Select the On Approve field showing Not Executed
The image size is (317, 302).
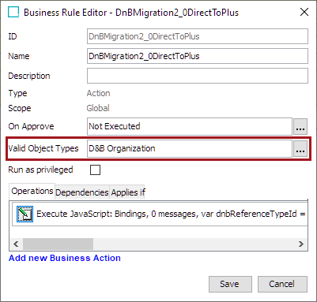click(190, 126)
